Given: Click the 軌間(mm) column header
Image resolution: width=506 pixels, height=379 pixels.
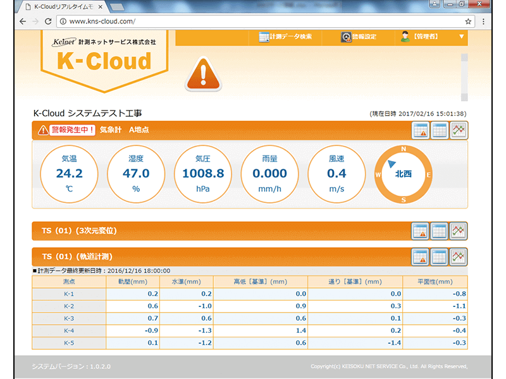Looking at the screenshot, I should click(133, 282).
